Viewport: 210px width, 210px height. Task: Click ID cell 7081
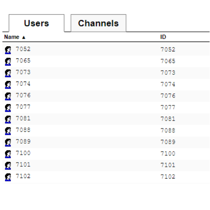[168, 119]
